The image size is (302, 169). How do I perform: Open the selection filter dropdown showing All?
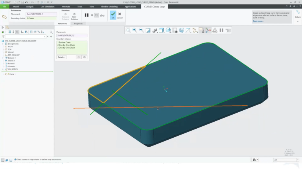pyautogui.click(x=286, y=160)
